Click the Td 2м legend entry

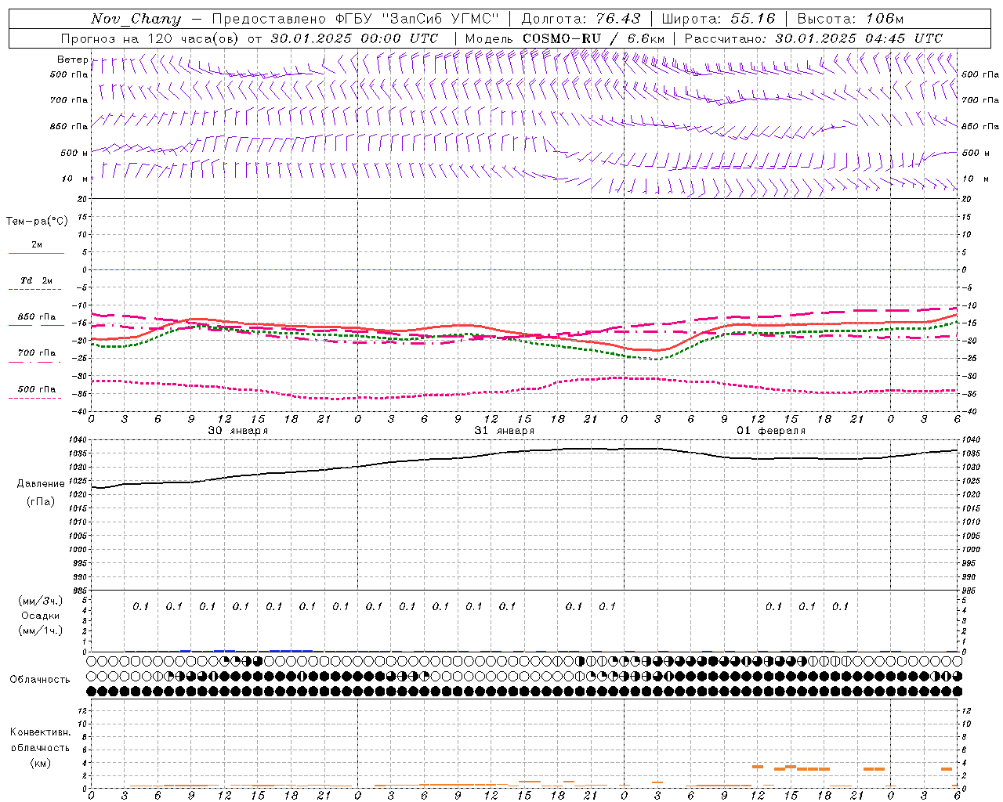click(x=37, y=280)
